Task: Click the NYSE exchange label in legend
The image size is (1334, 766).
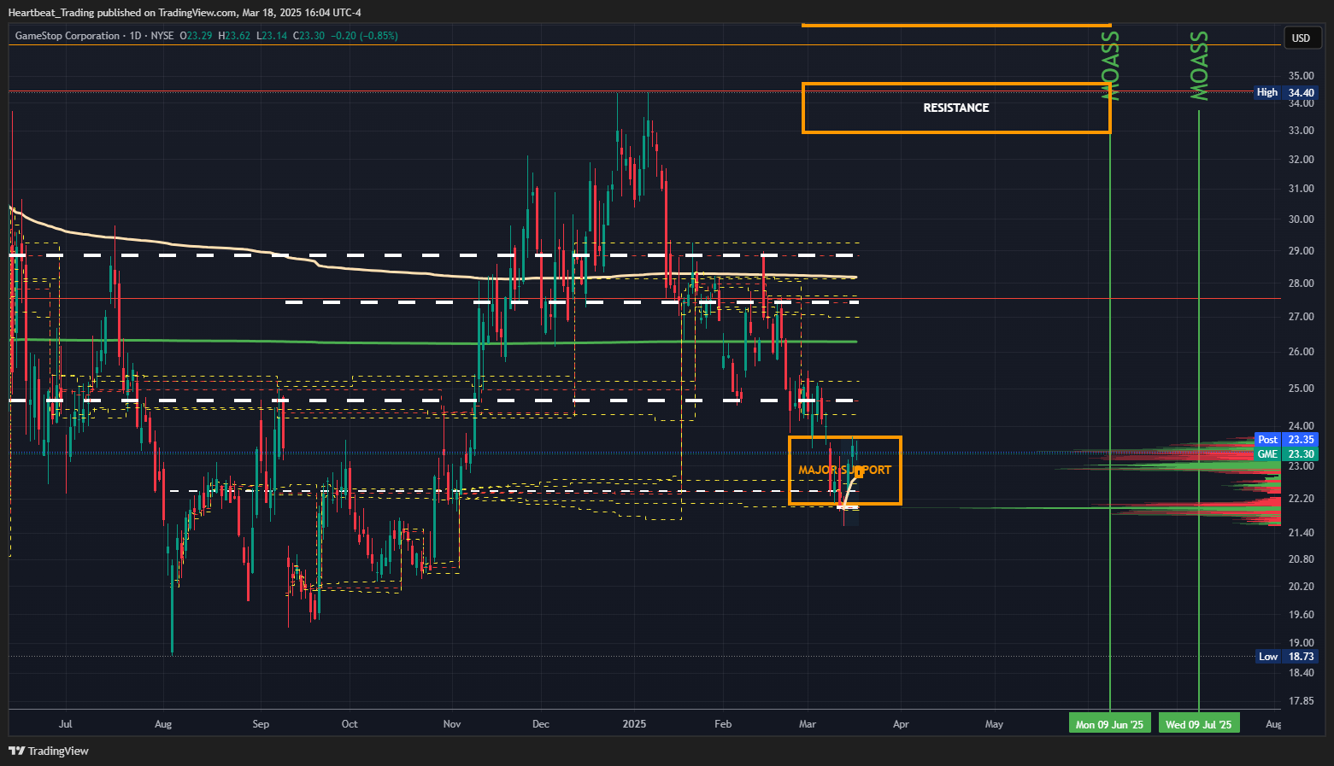Action: 162,36
